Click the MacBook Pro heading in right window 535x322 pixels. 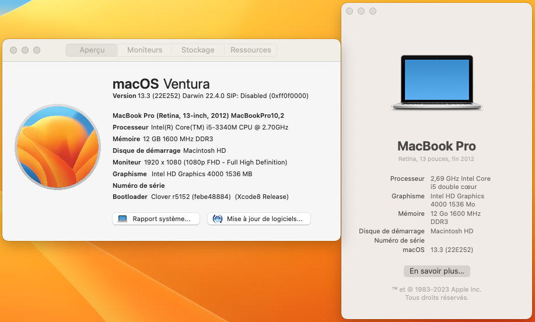(436, 146)
